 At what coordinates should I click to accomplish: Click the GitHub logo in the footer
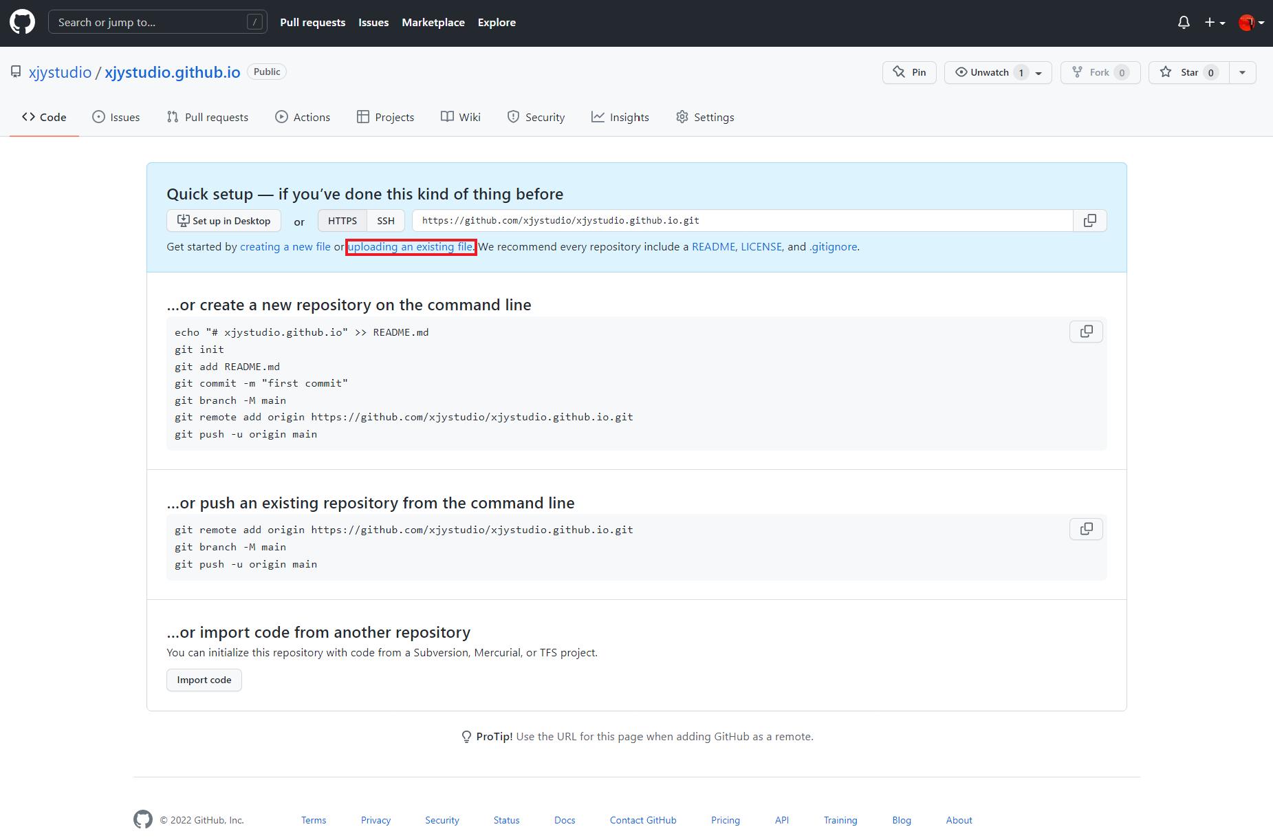(x=143, y=819)
